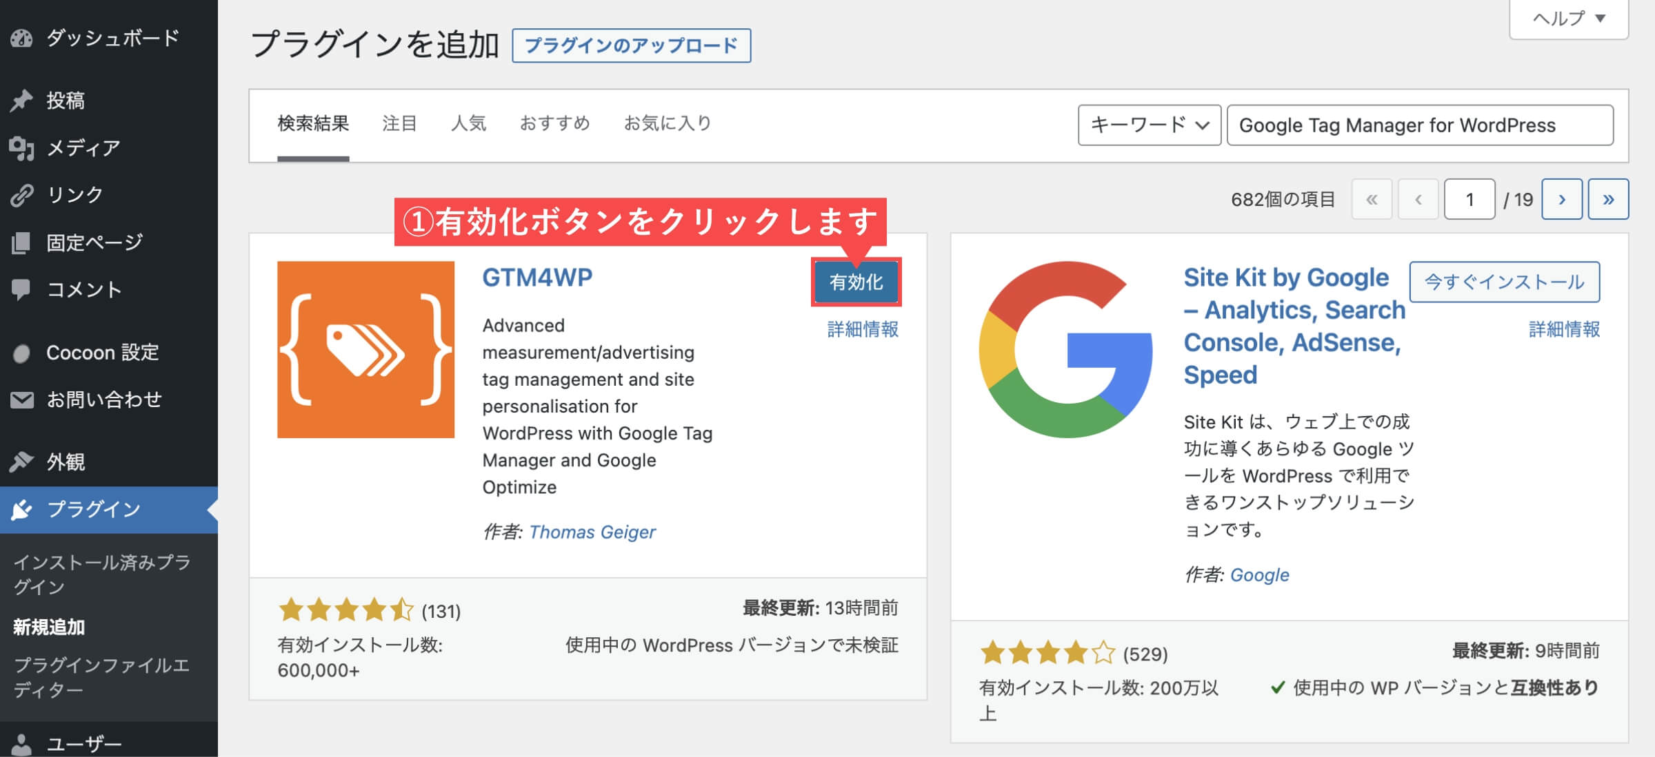
Task: Click the disabled previous page button
Action: coord(1418,199)
